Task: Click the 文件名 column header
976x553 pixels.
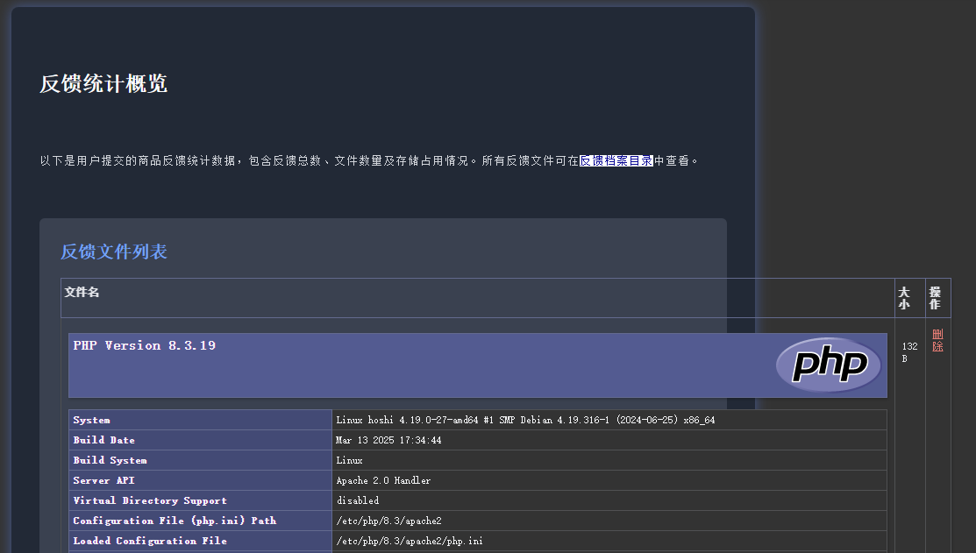Action: [82, 292]
